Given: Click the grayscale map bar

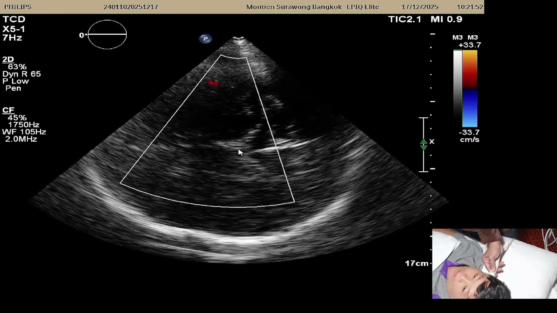Looking at the screenshot, I should (x=457, y=89).
